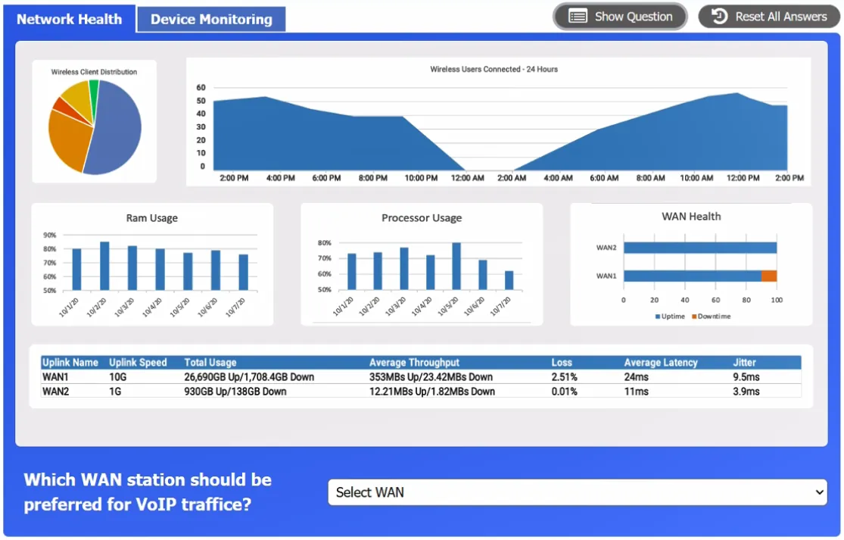Click the large blue pie chart slice
Viewport: 844px width, 540px height.
(x=116, y=130)
